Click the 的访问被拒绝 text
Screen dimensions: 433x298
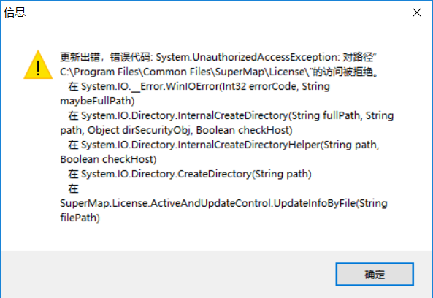345,72
